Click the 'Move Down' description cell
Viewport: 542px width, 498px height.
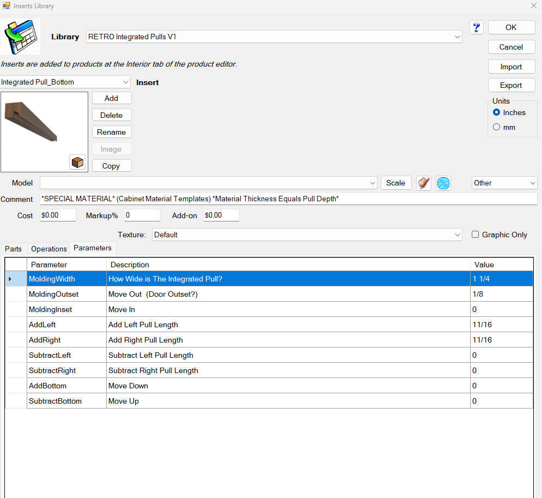(288, 385)
